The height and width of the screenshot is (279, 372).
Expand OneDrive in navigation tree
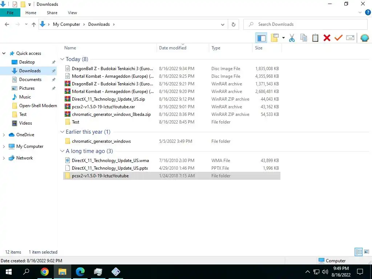(4, 135)
